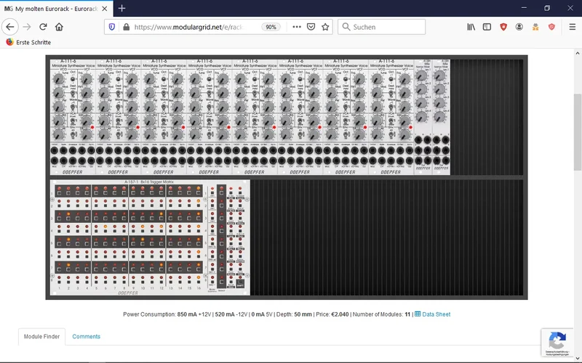Screen dimensions: 582x363
Task: Go to the browser Home page
Action: point(59,27)
